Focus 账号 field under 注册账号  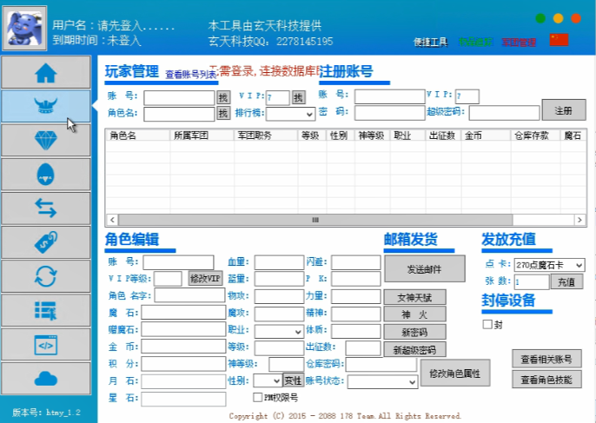point(389,96)
